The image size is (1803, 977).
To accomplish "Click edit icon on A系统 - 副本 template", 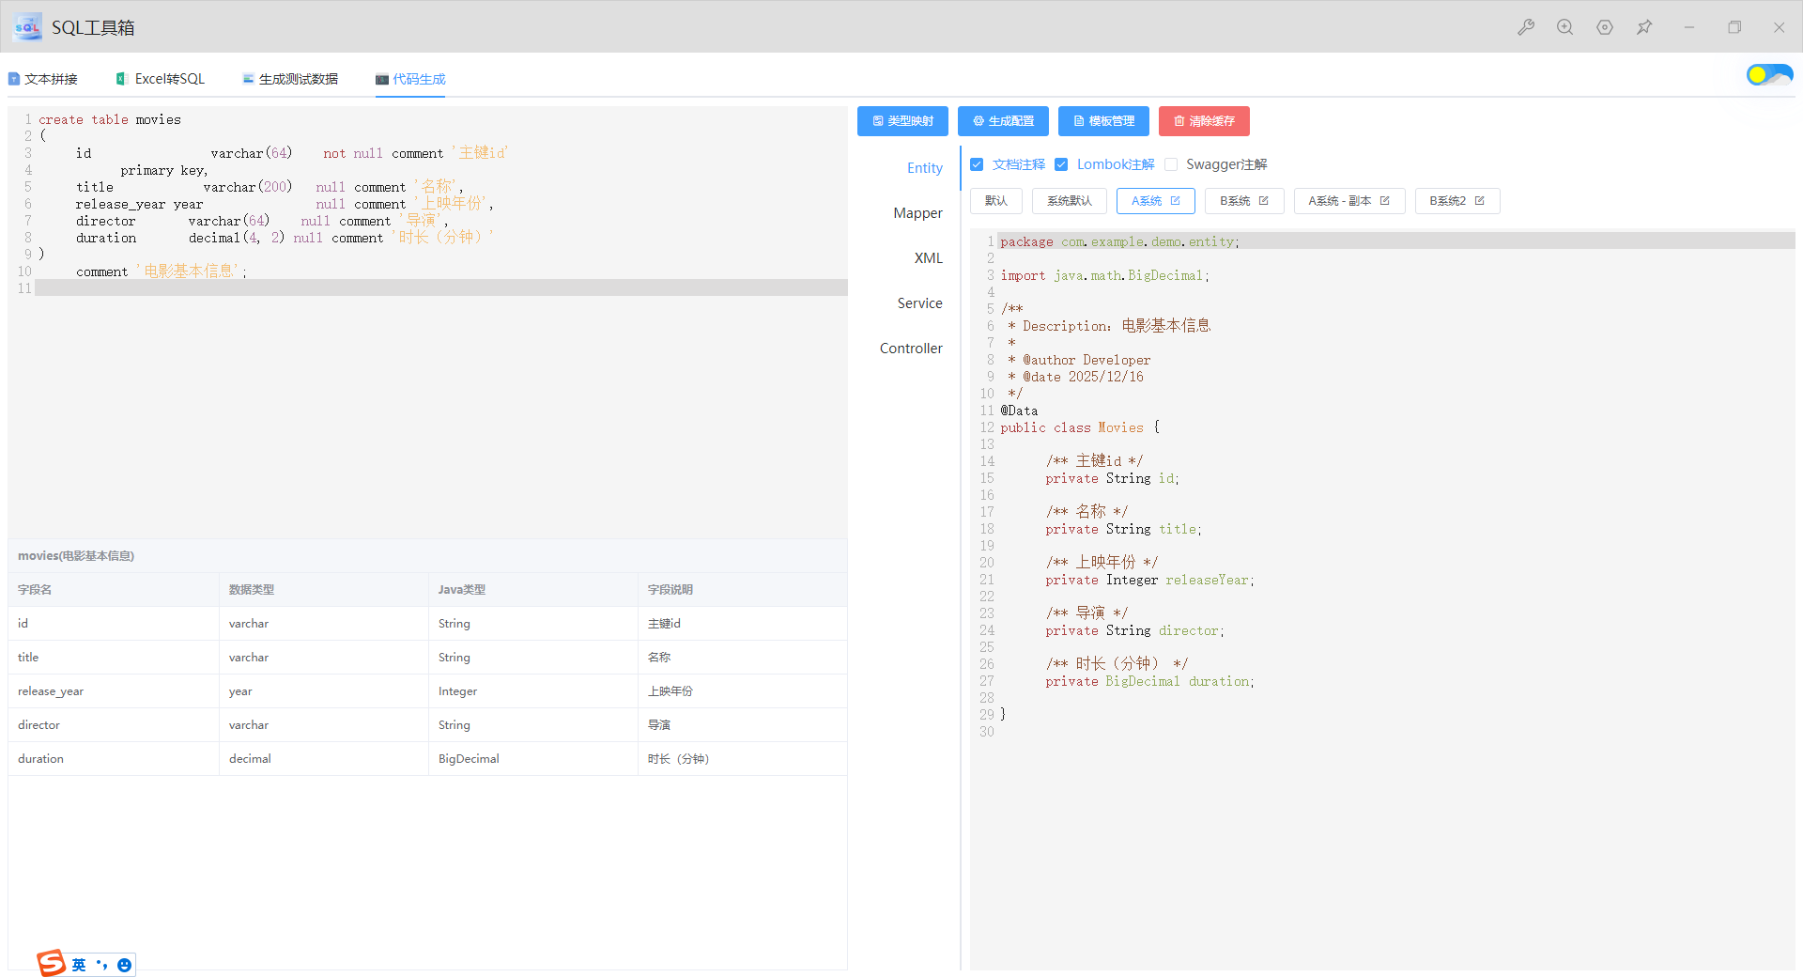I will point(1384,201).
